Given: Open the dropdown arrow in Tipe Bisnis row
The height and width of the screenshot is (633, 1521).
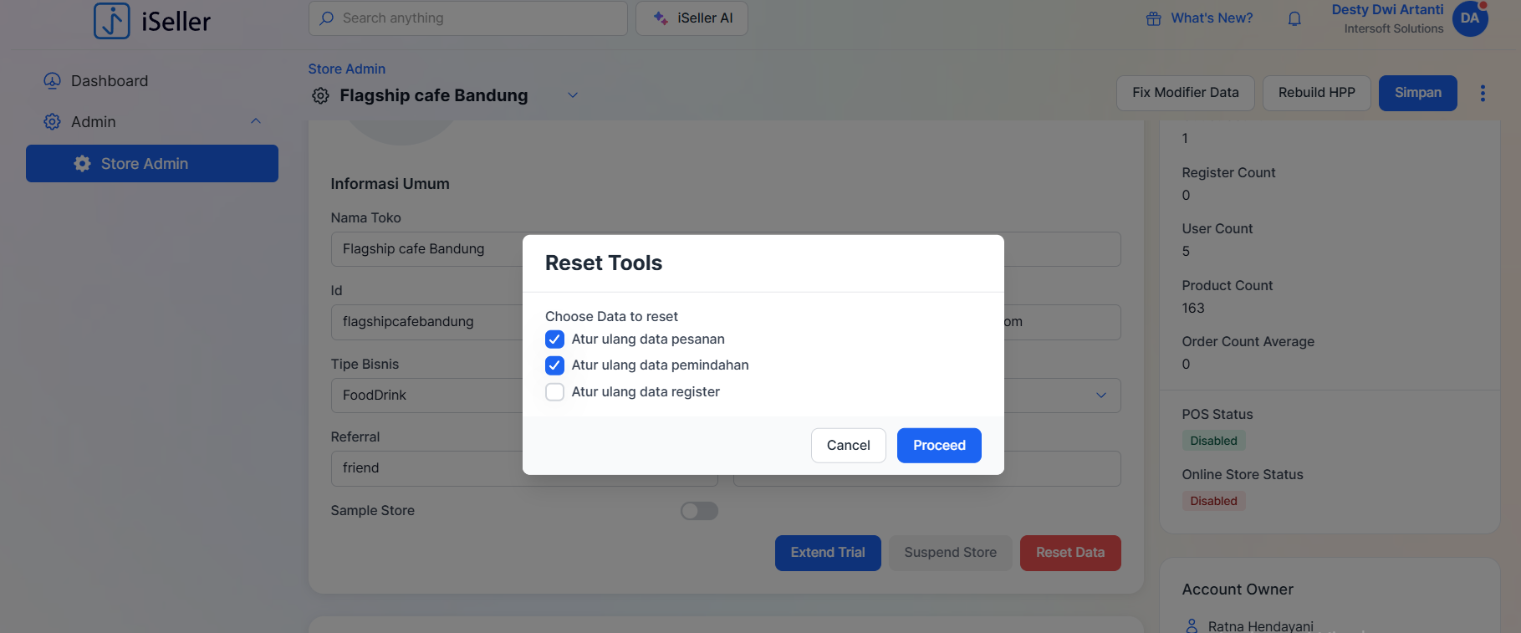Looking at the screenshot, I should coord(1100,396).
